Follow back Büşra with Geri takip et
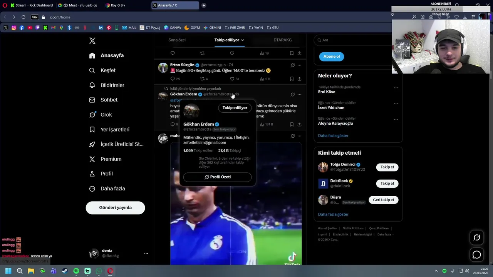 point(383,200)
